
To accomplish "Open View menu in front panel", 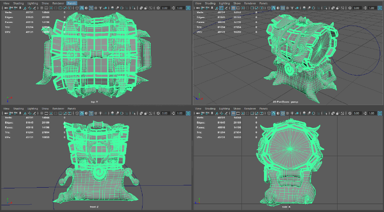I will click(x=6, y=108).
